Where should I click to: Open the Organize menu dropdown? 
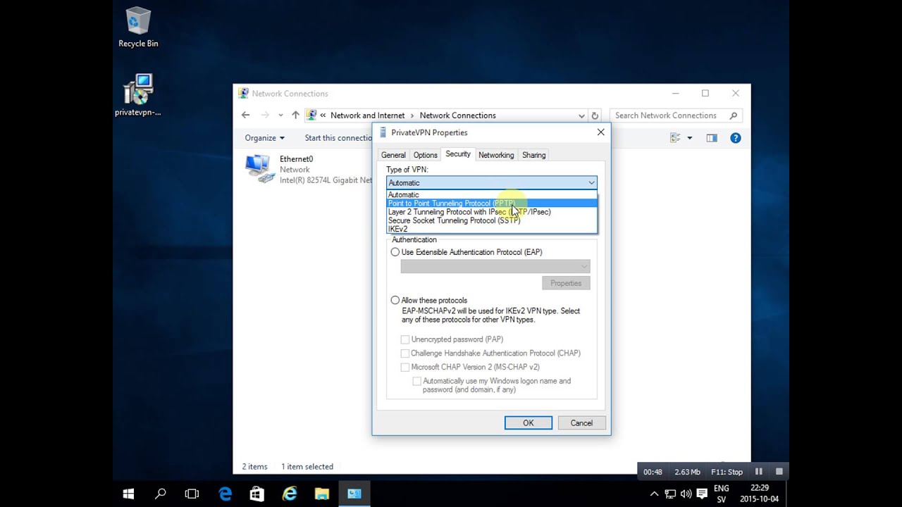[x=265, y=138]
